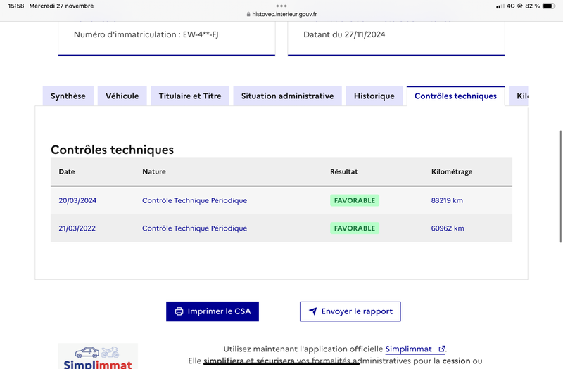Click the Simplimmat logo image
The width and height of the screenshot is (563, 369).
[98, 356]
